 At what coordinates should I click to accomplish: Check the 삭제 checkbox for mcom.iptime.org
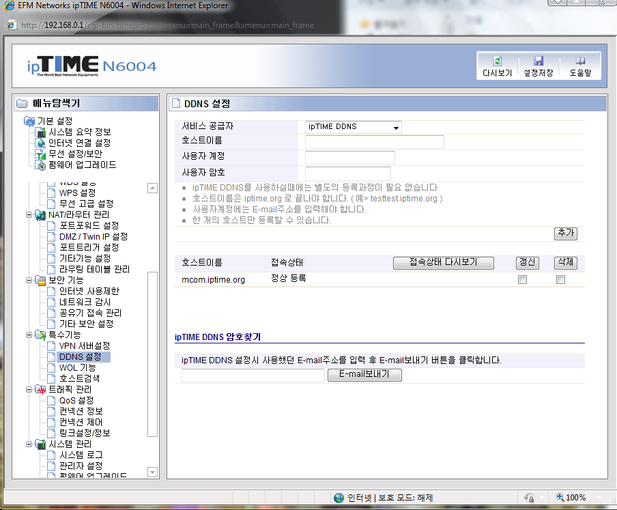pyautogui.click(x=561, y=280)
